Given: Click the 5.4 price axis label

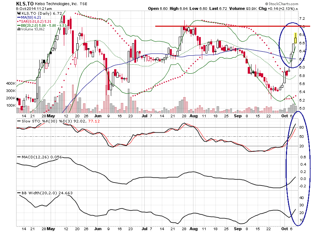Looking at the screenshot, I should click(302, 92).
